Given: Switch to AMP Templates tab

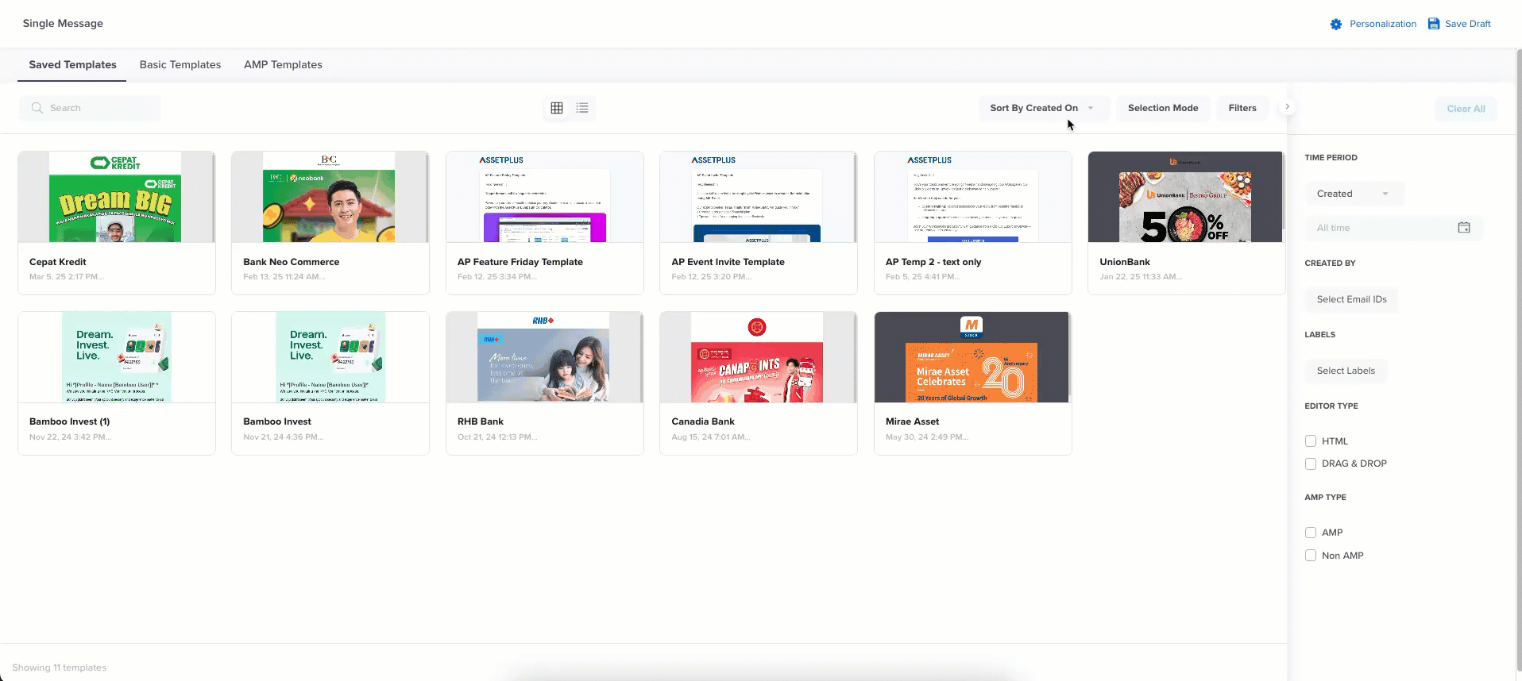Looking at the screenshot, I should click(x=283, y=65).
